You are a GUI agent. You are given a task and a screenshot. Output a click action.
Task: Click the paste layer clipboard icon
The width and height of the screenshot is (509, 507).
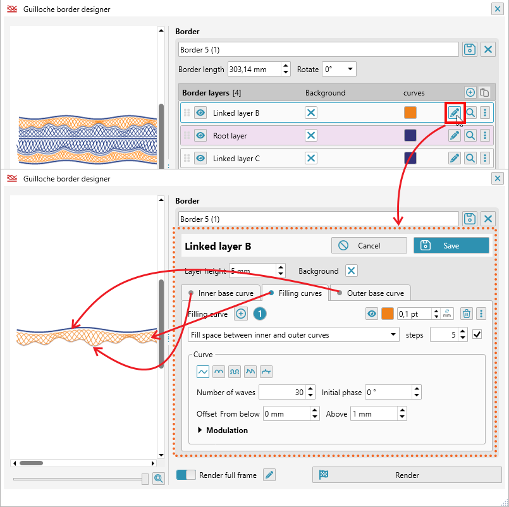point(484,92)
